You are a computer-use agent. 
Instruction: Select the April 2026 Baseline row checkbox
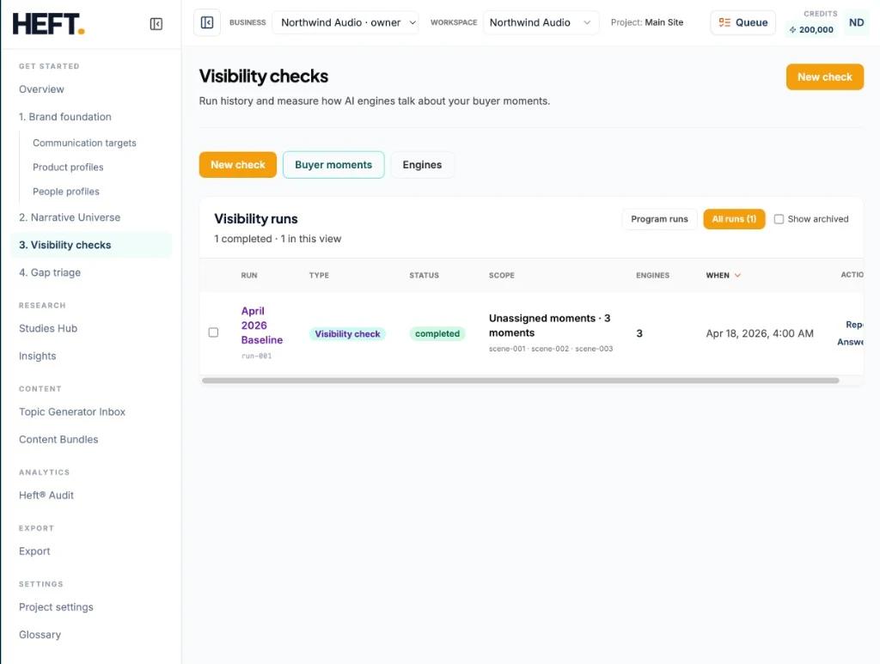pyautogui.click(x=213, y=332)
